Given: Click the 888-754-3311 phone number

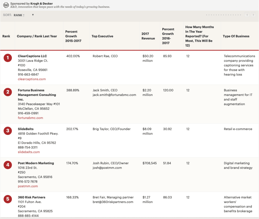Looking at the screenshot, I should pos(28,147).
